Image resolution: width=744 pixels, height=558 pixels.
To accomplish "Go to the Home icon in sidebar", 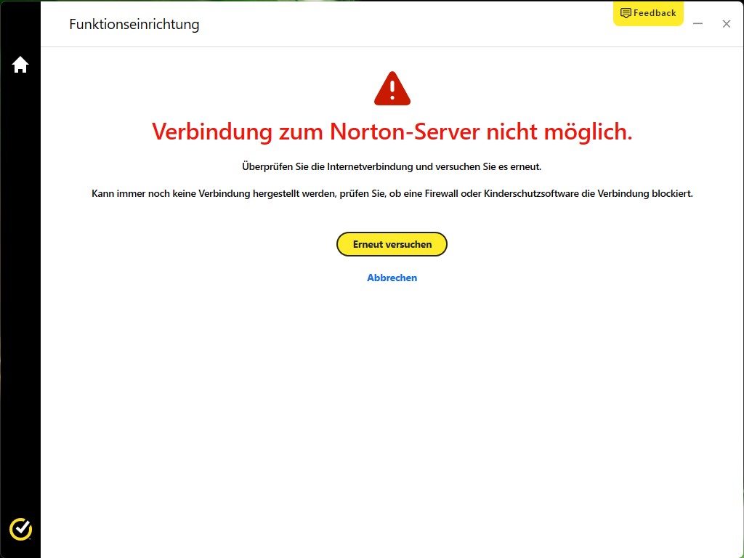I will pyautogui.click(x=20, y=65).
